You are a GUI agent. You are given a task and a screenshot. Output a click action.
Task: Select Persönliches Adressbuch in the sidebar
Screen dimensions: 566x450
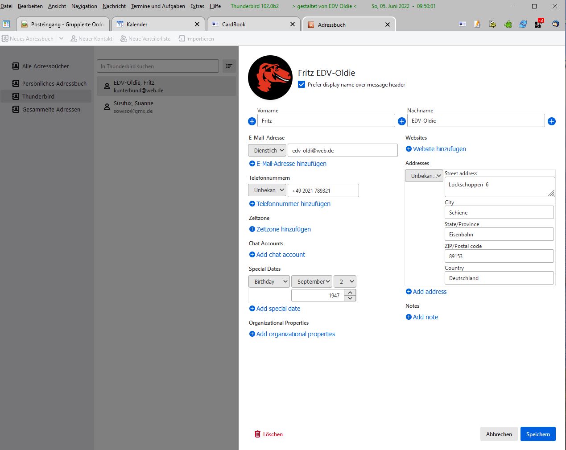[46, 83]
